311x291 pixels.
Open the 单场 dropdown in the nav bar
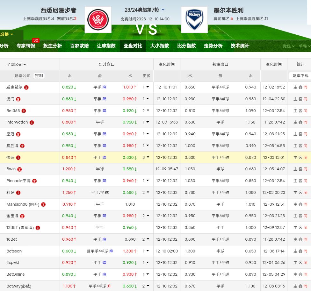pyautogui.click(x=304, y=46)
